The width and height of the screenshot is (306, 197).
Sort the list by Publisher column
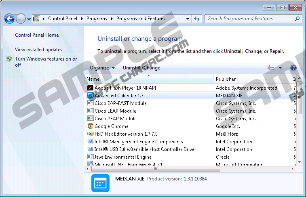click(252, 79)
